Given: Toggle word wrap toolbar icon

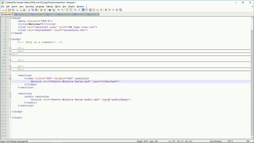Looking at the screenshot, I should coord(75,10).
